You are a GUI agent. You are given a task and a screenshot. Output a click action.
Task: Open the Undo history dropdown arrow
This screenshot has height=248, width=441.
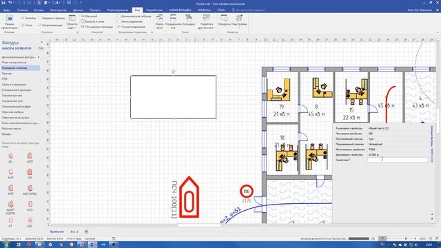tap(14, 3)
